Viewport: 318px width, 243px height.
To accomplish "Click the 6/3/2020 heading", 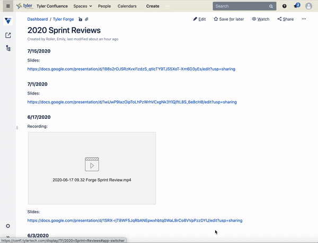I will [38, 236].
